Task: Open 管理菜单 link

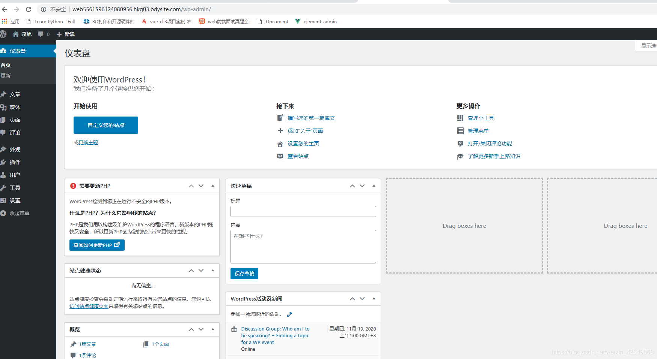Action: (478, 131)
